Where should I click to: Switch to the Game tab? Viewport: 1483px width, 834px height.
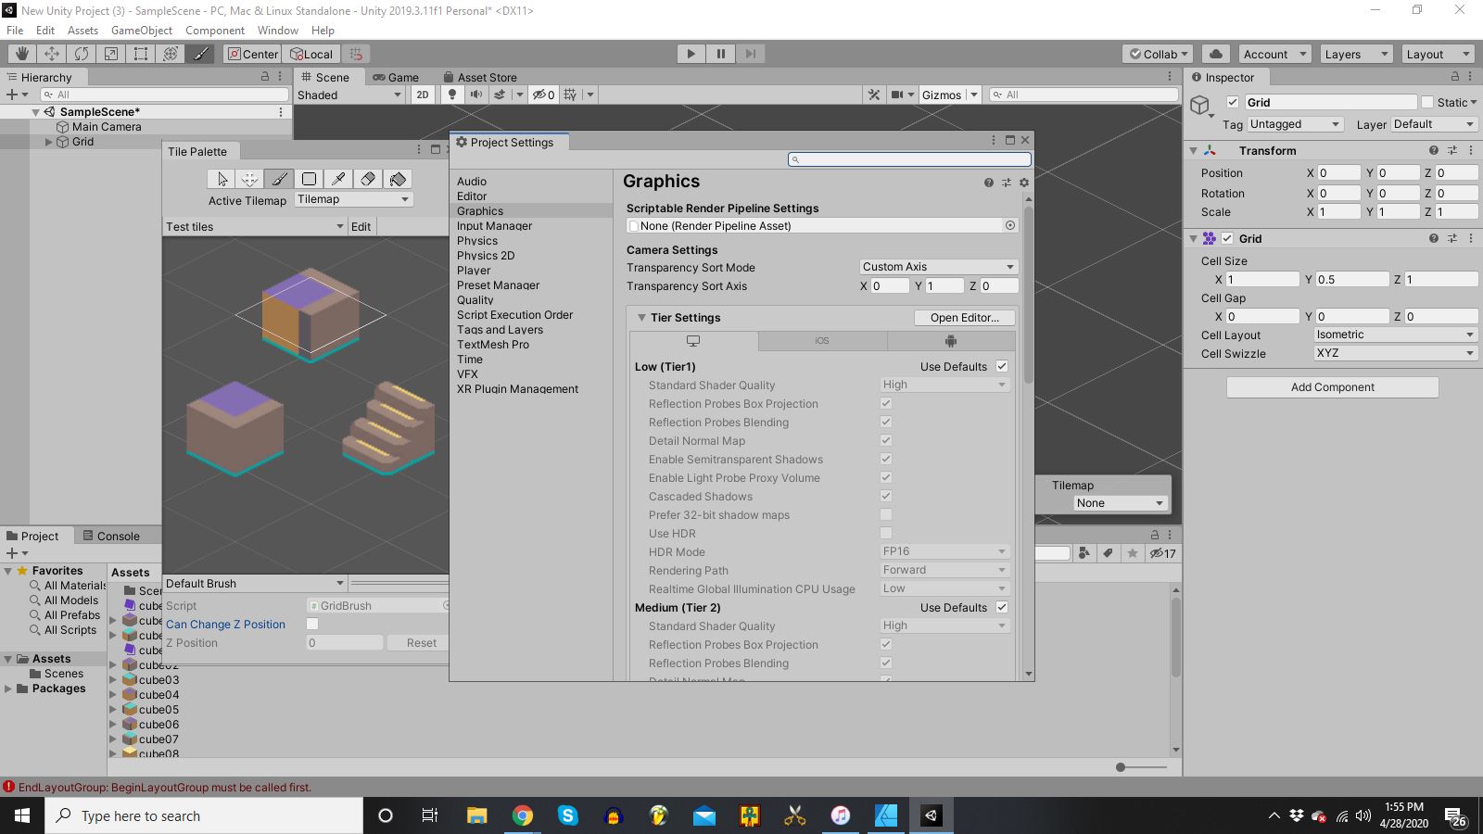396,77
